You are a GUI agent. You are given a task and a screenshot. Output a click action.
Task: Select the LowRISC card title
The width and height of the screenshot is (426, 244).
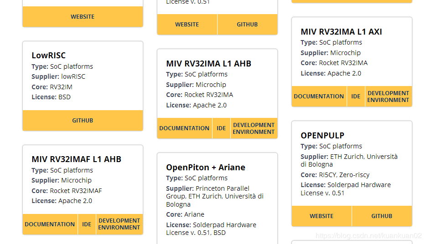49,55
